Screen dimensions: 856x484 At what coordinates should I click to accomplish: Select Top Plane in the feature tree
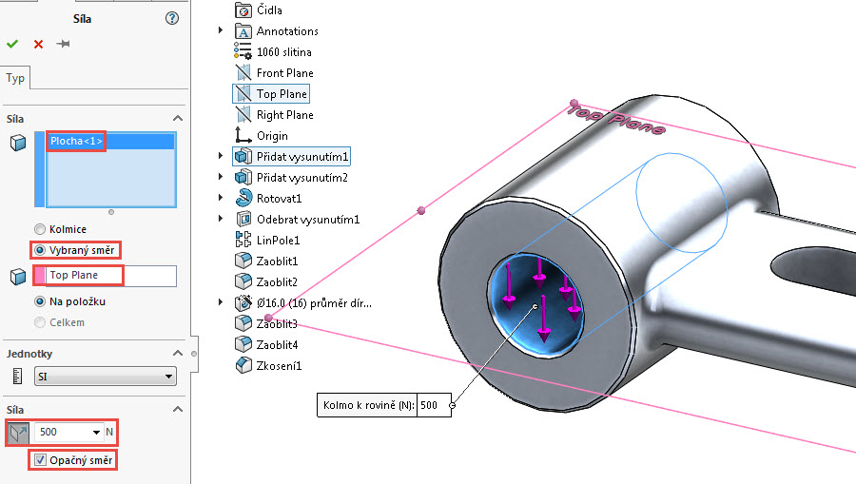coord(282,94)
